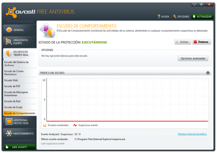Open Opciones avanzadas

(193, 59)
